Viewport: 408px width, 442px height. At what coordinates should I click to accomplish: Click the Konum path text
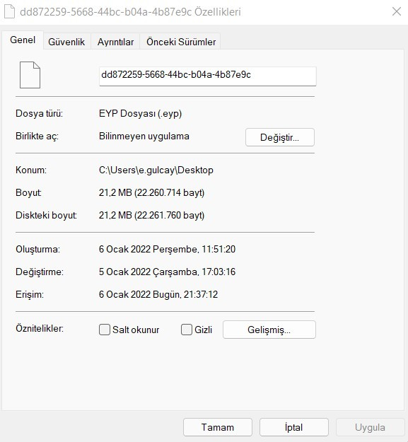click(156, 170)
